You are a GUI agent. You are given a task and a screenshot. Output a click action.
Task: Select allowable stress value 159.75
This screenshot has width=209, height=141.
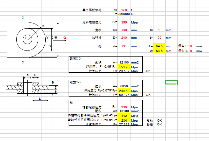pos(124,67)
